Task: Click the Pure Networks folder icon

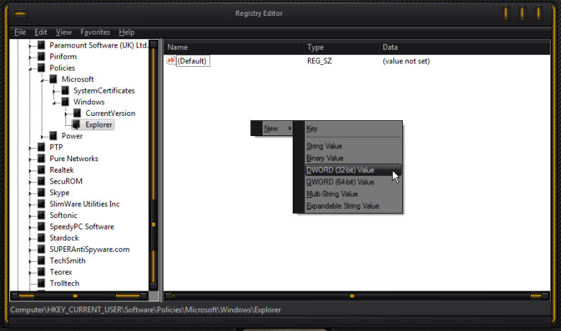Action: pos(42,158)
